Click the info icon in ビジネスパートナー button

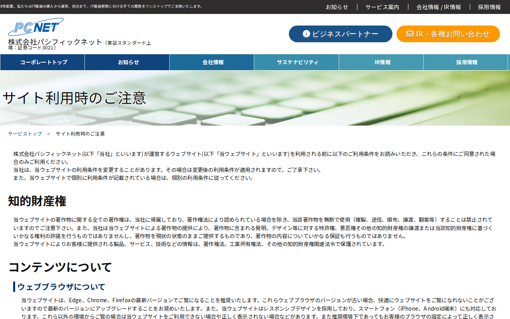point(306,34)
